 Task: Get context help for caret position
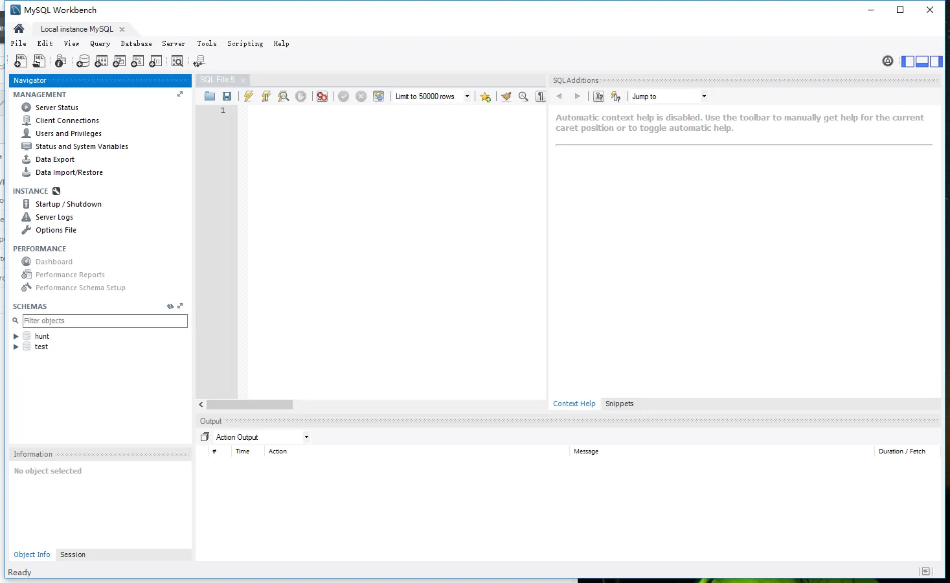coord(599,97)
